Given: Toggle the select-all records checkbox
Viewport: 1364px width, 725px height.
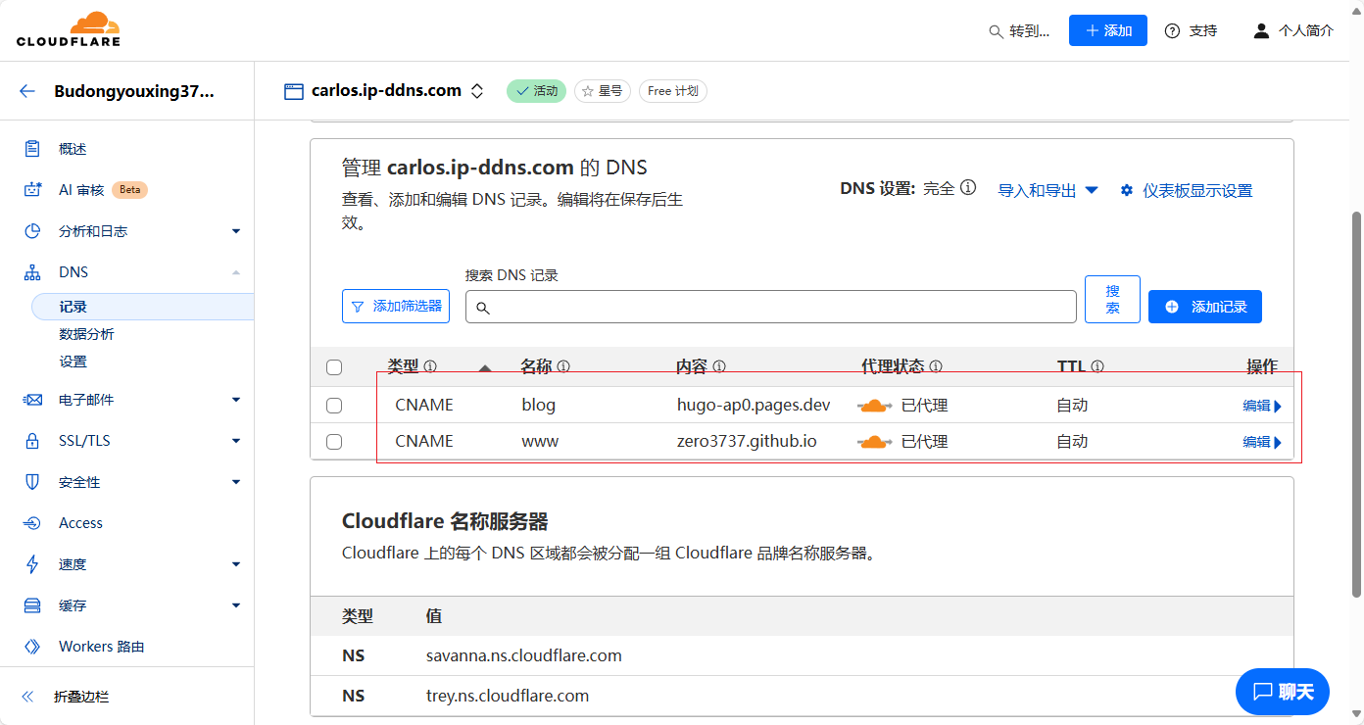Looking at the screenshot, I should coord(334,367).
